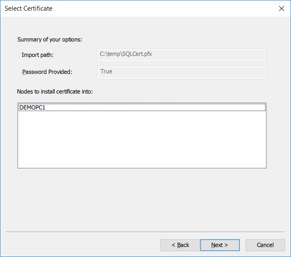The image size is (291, 257).
Task: Click the "Nodes to install certificate into:" label
Action: [55, 91]
